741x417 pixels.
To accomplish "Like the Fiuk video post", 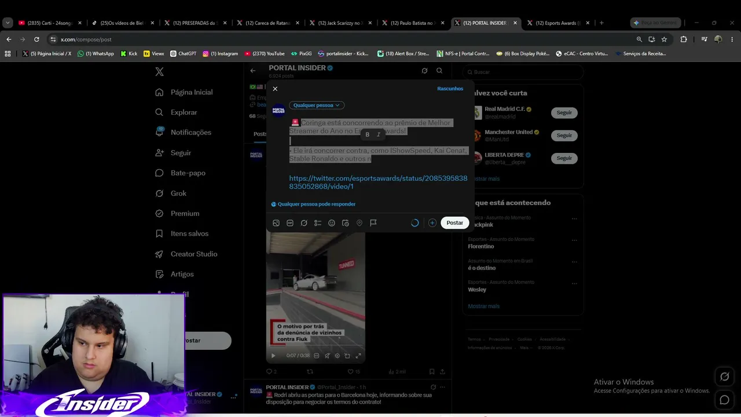I will coord(353,372).
